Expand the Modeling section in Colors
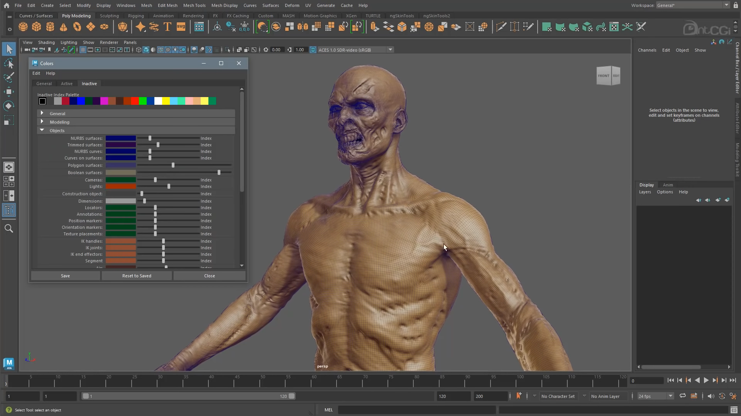741x416 pixels. click(42, 122)
